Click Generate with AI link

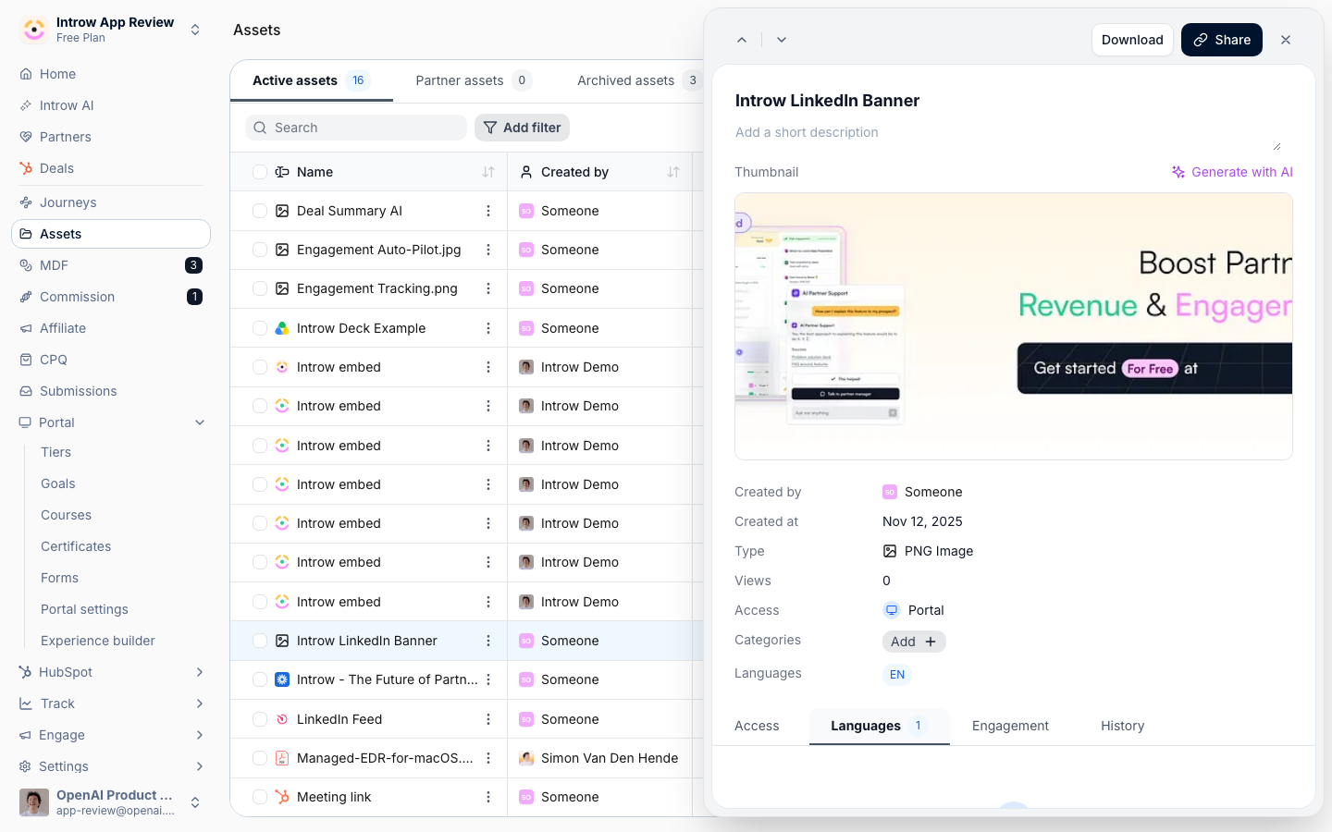coord(1232,172)
